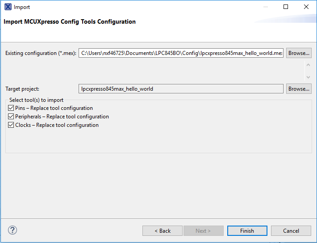Click inside the Existing configuration path field
This screenshot has height=243, width=317.
181,53
